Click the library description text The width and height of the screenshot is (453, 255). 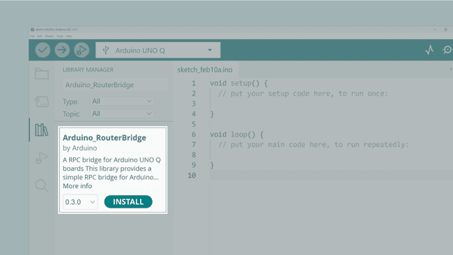[112, 169]
